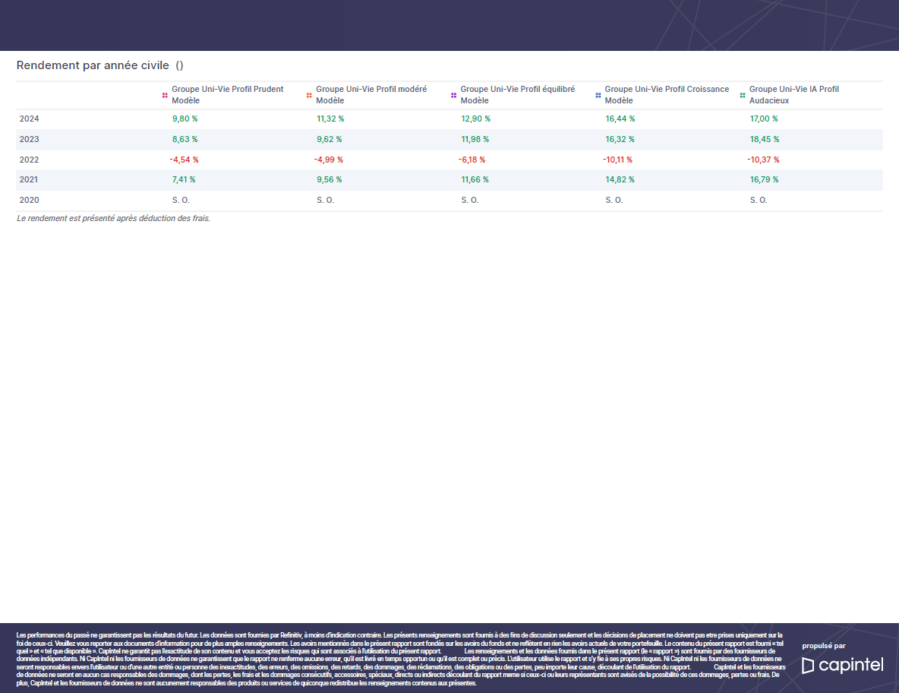The width and height of the screenshot is (899, 693).
Task: Click the footer disclaimer paragraph
Action: (401, 659)
